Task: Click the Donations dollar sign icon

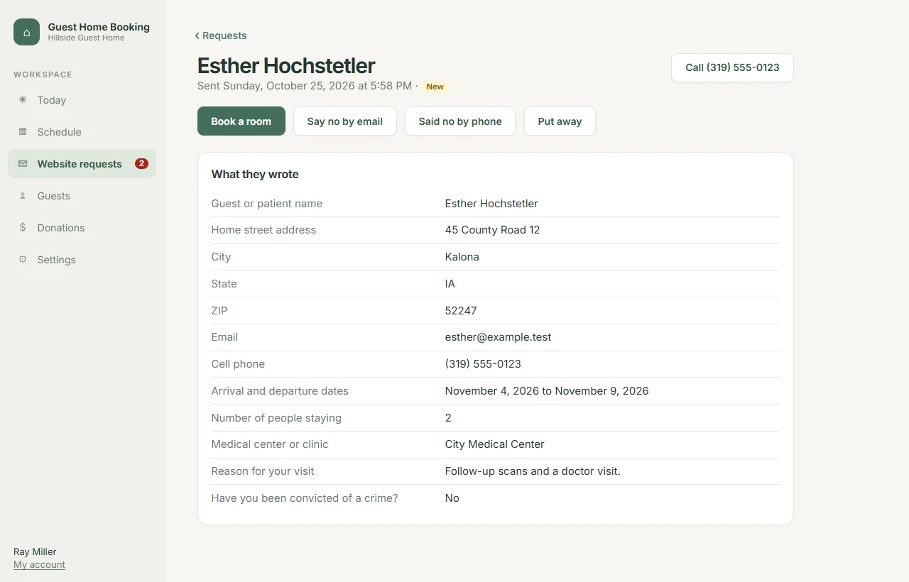Action: 23,228
